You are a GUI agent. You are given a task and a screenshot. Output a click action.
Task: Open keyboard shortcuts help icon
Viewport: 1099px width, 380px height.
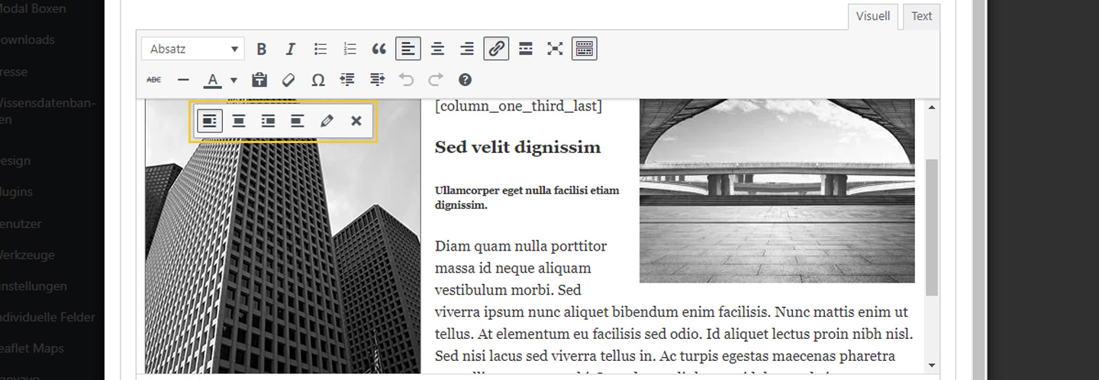pos(465,80)
